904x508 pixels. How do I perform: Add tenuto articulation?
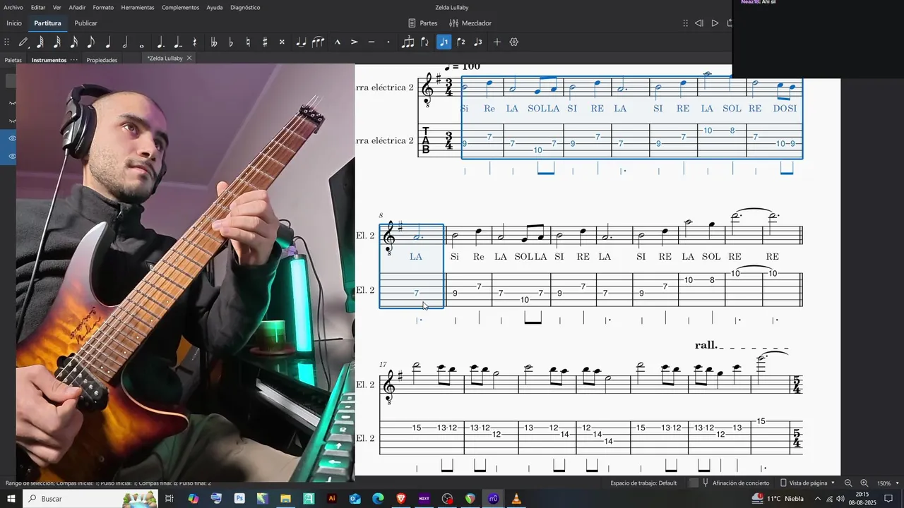pyautogui.click(x=371, y=42)
